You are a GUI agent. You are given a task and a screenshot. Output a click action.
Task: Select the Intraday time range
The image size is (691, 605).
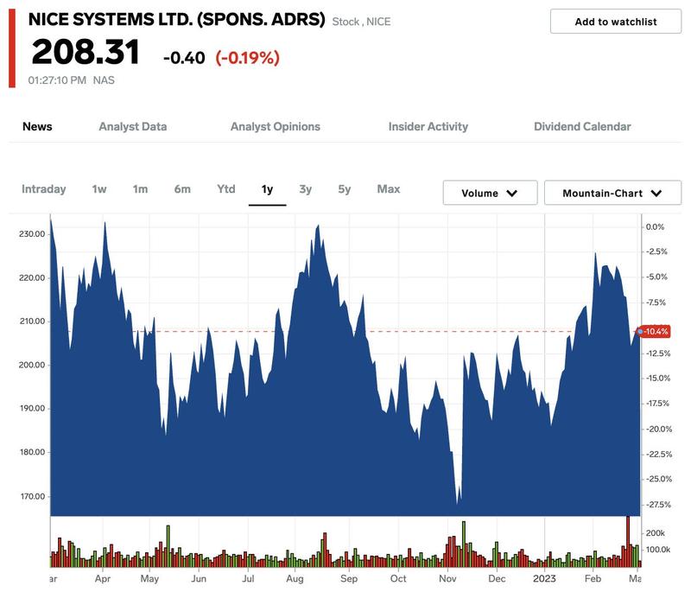pyautogui.click(x=43, y=189)
